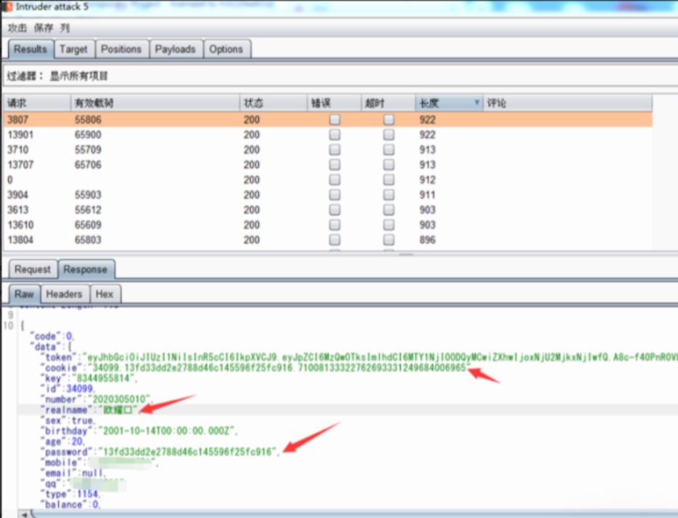Open the Headers view tab

coord(64,294)
